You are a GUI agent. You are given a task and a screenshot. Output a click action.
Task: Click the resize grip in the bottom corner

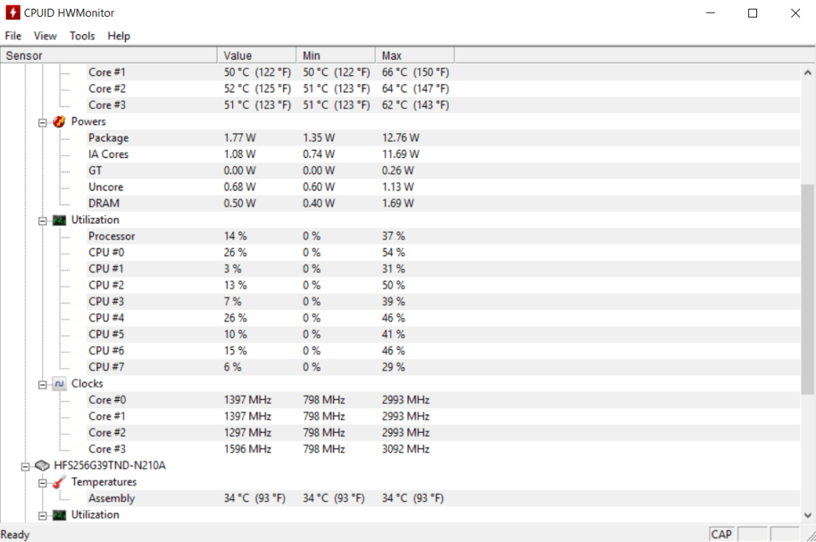tap(810, 536)
